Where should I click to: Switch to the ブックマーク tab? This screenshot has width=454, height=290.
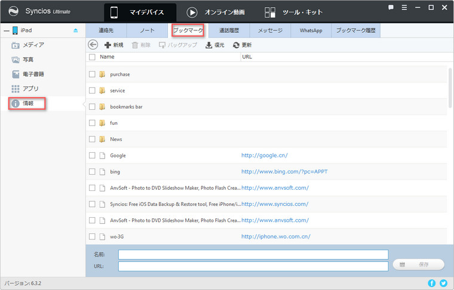pos(188,30)
